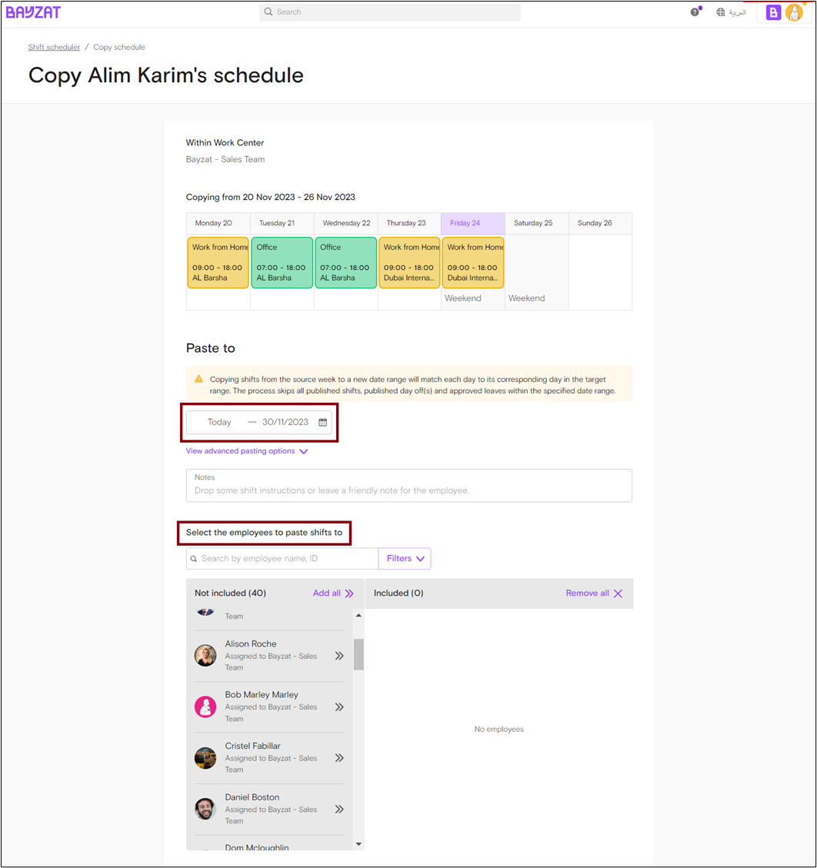This screenshot has height=868, width=817.
Task: Click the employee list scroll down arrow
Action: click(x=359, y=844)
